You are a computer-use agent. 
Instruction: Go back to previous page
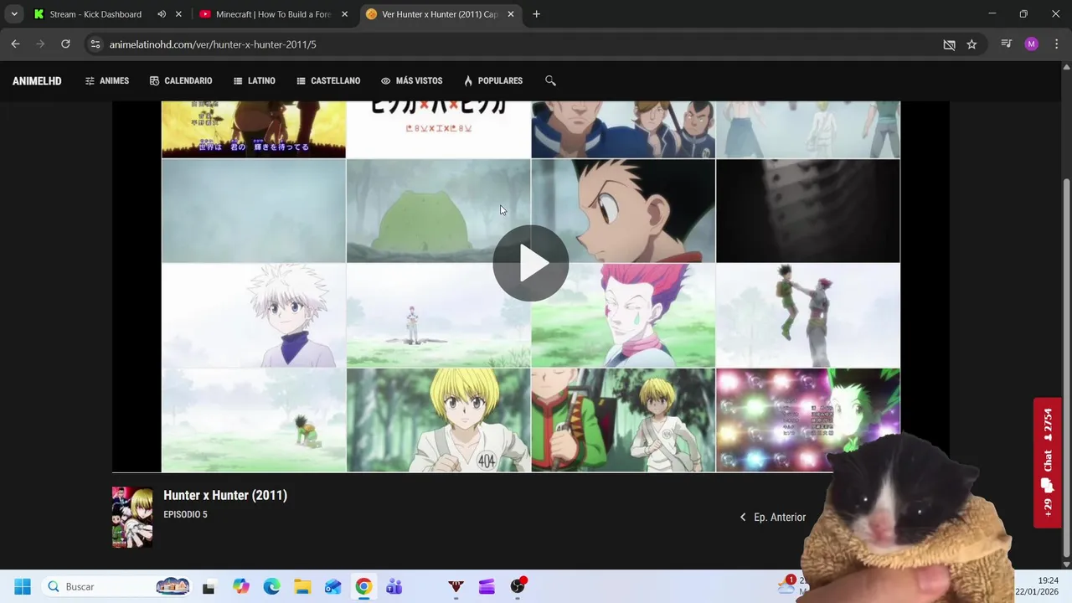pos(15,44)
